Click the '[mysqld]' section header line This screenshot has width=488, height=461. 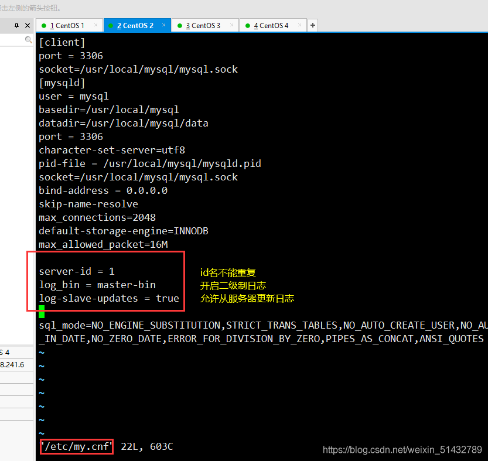tap(62, 83)
